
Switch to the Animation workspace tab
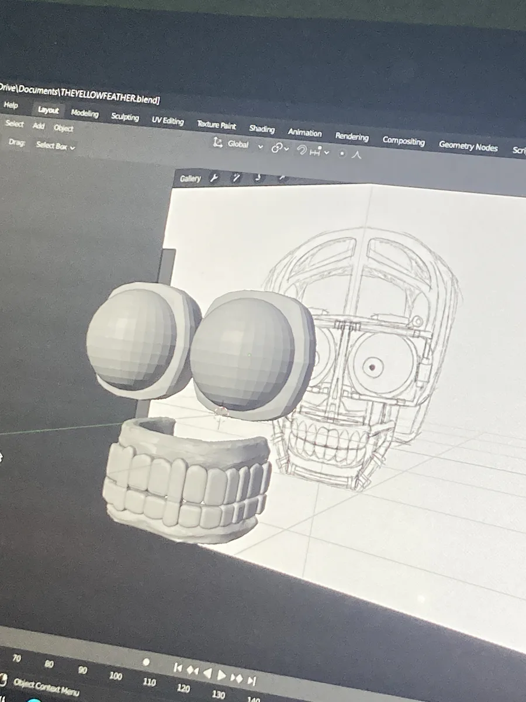coord(304,133)
